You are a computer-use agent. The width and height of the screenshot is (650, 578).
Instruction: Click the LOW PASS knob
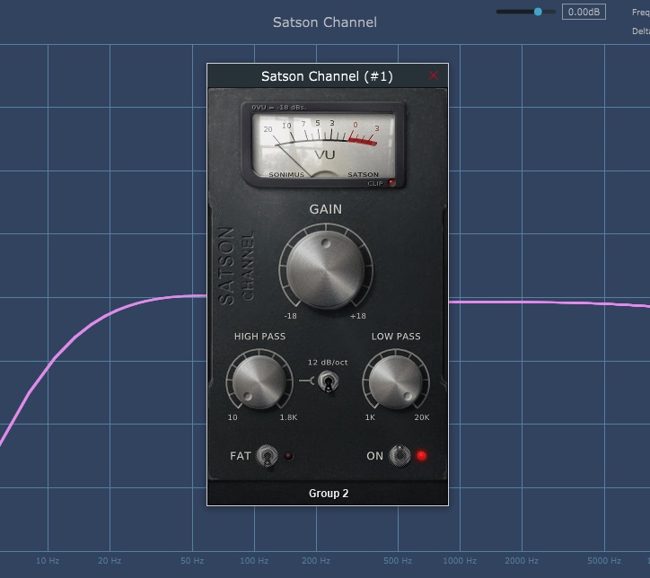395,382
